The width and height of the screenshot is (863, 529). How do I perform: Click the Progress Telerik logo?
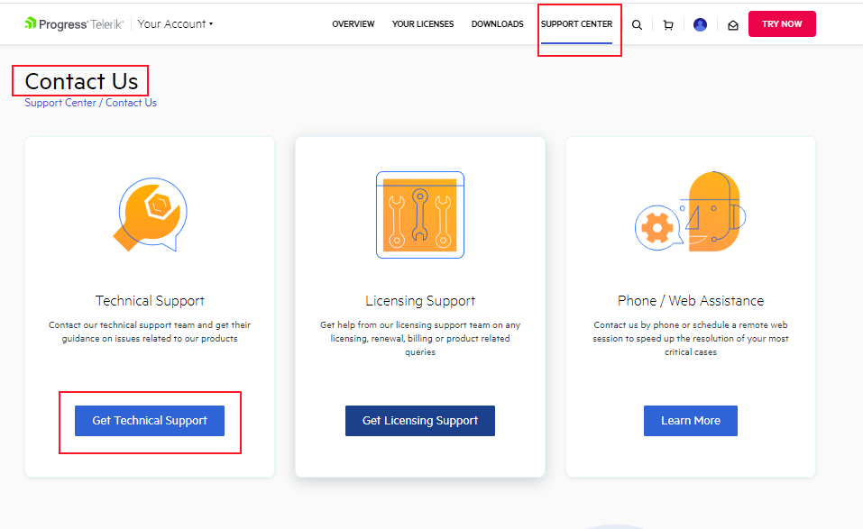click(76, 23)
